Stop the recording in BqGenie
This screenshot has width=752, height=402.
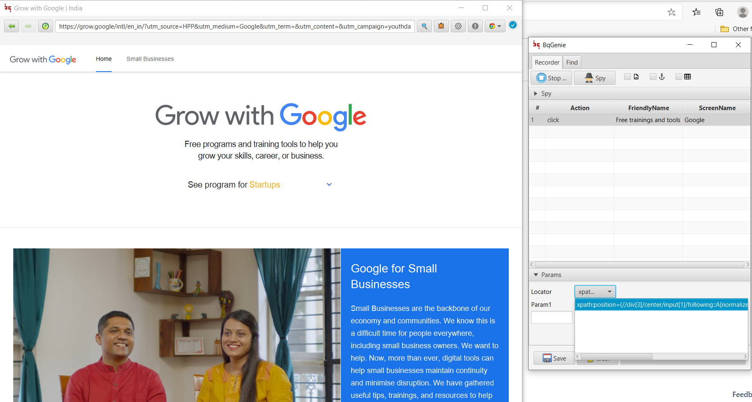(x=552, y=78)
